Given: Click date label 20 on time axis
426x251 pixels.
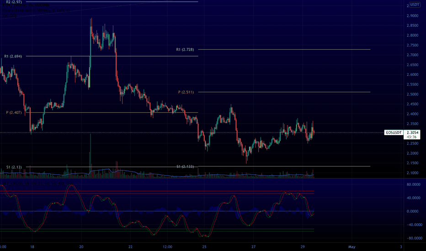Looking at the screenshot, I should point(81,246).
